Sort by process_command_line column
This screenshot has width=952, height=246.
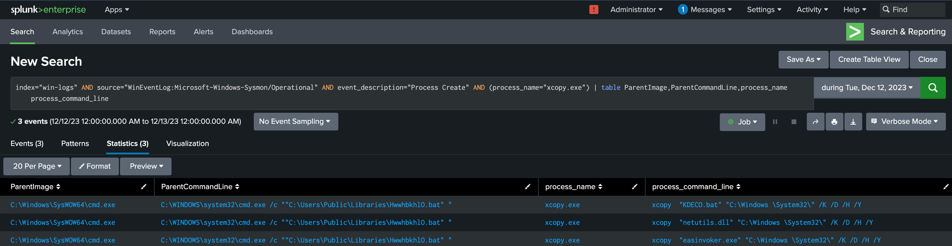(x=696, y=187)
